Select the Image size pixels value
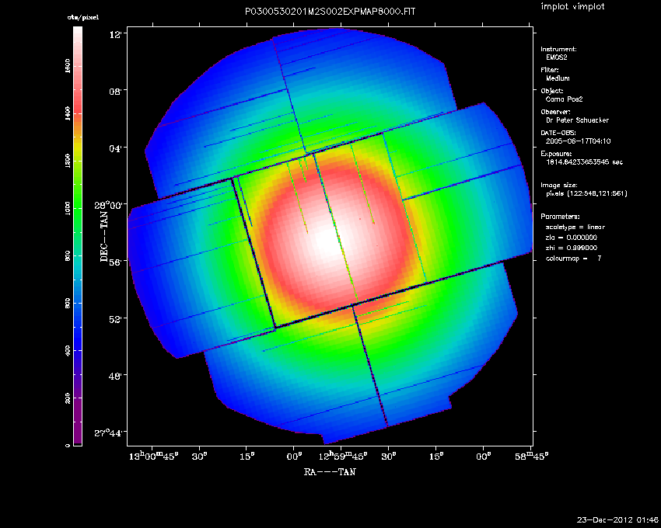The width and height of the screenshot is (661, 528). coord(586,193)
